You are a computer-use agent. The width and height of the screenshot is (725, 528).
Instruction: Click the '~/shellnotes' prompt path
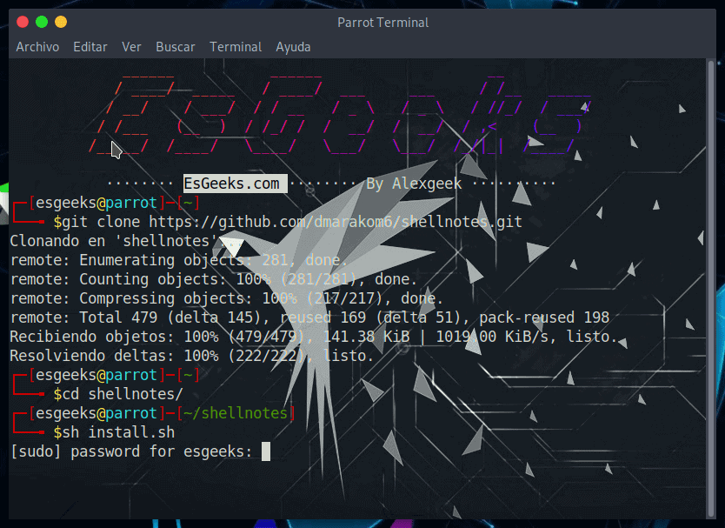click(x=236, y=413)
